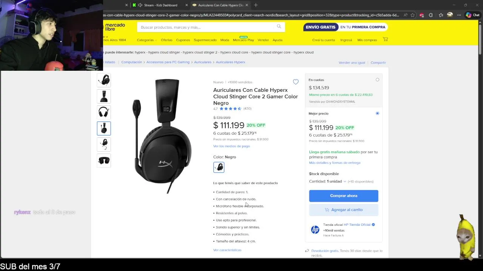The width and height of the screenshot is (483, 271).
Task: Bookmark this page with star icon
Action: [x=412, y=15]
